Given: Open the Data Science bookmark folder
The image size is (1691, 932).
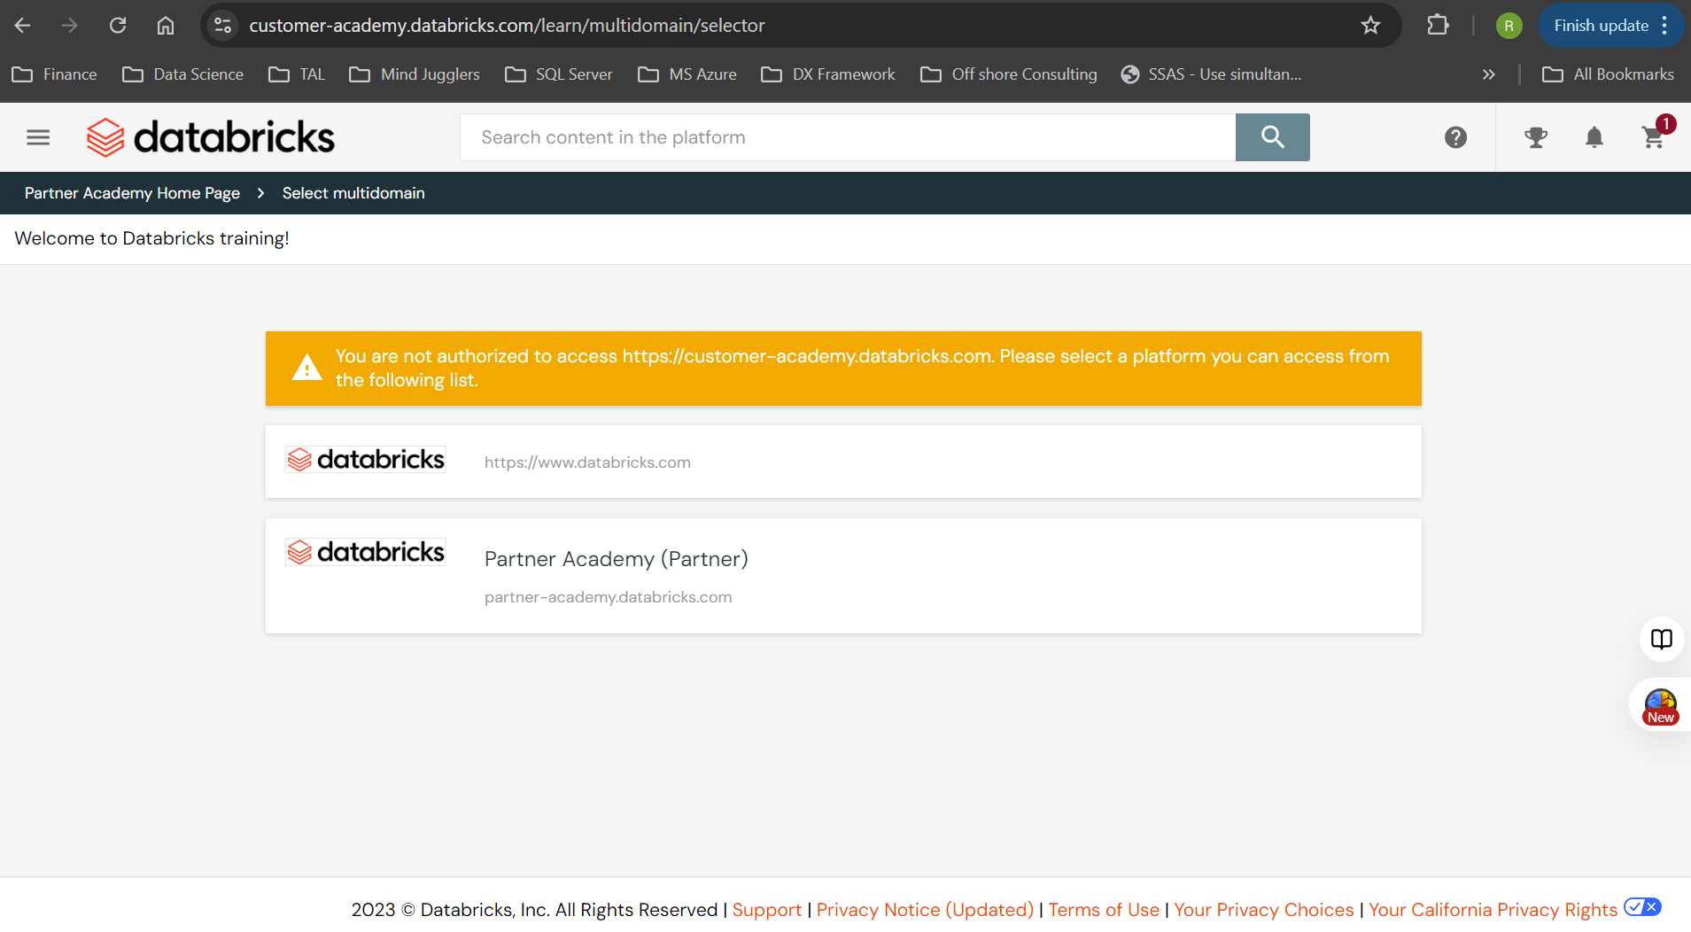Looking at the screenshot, I should pos(182,74).
